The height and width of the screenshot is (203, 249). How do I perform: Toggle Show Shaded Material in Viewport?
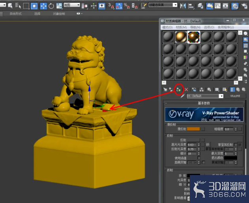225,89
